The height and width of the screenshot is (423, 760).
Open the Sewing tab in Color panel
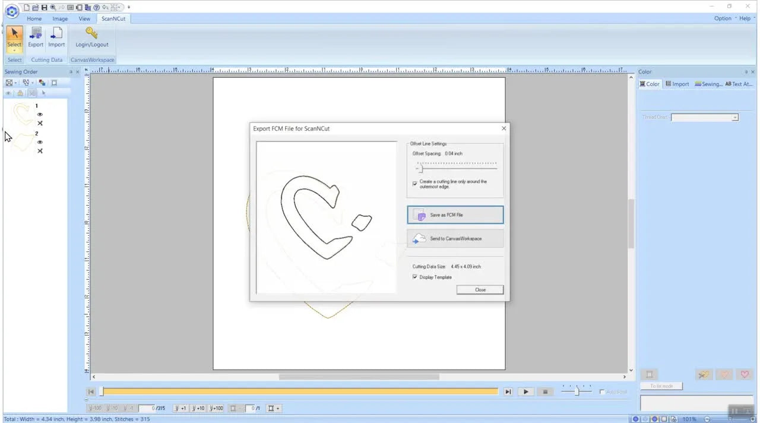tap(709, 84)
